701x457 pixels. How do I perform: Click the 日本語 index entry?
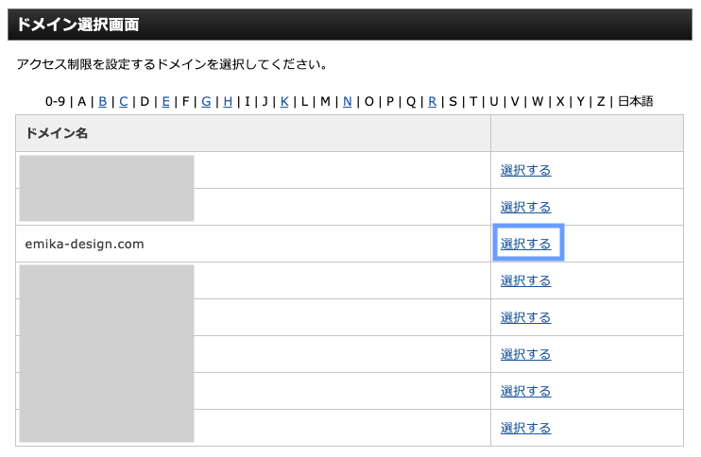click(635, 101)
